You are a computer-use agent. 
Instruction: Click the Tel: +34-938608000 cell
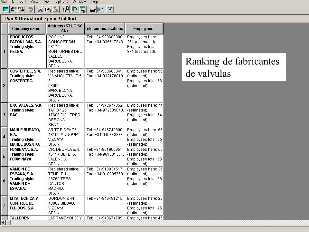[105, 51]
